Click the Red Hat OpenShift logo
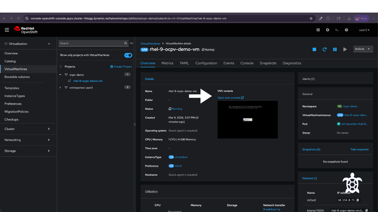 pos(26,30)
